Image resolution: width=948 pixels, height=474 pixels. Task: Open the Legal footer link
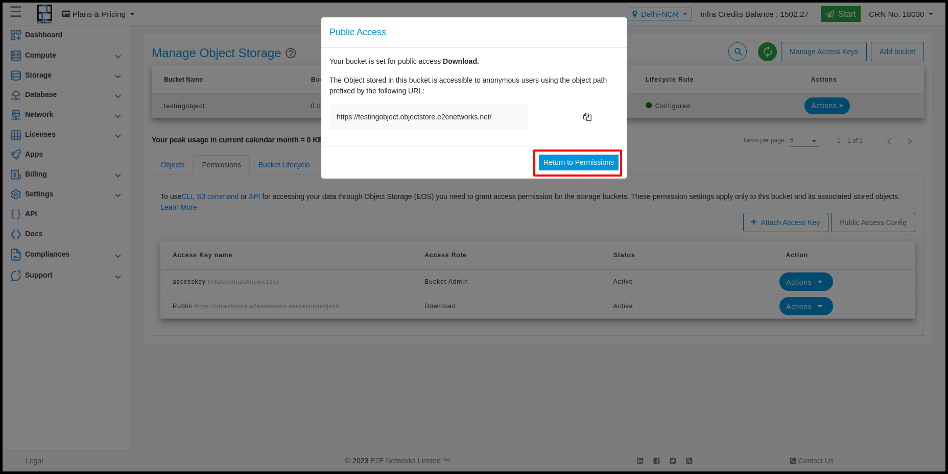click(x=34, y=461)
